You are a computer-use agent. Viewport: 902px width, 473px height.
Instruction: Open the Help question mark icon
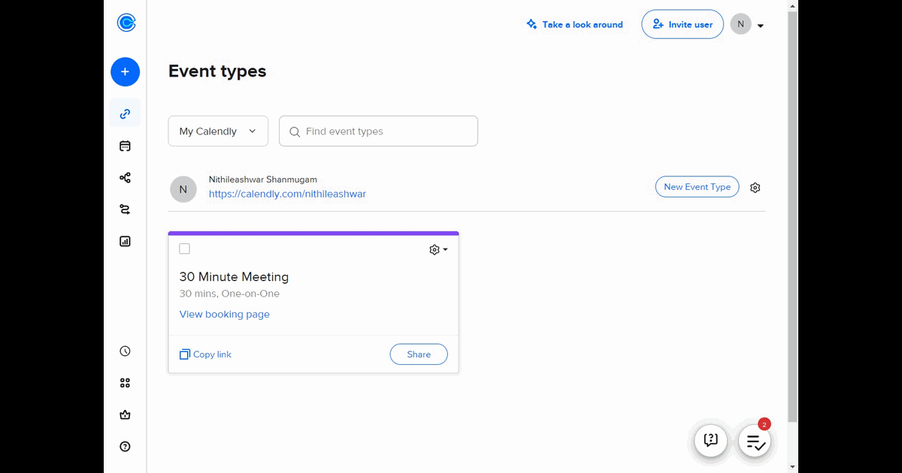pyautogui.click(x=125, y=447)
